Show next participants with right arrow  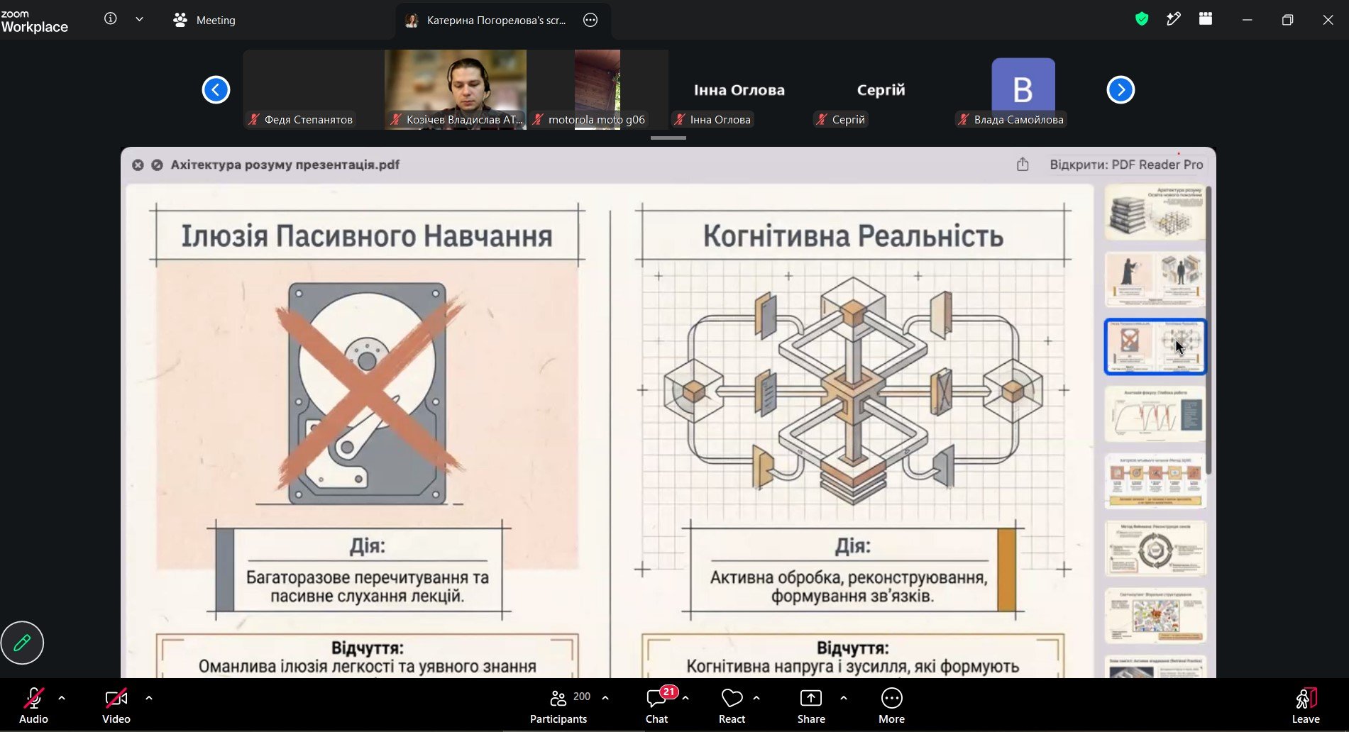click(1121, 89)
